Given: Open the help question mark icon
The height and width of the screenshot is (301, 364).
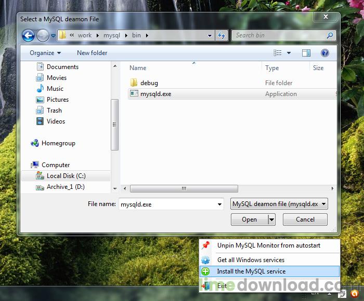Looking at the screenshot, I should tap(325, 53).
